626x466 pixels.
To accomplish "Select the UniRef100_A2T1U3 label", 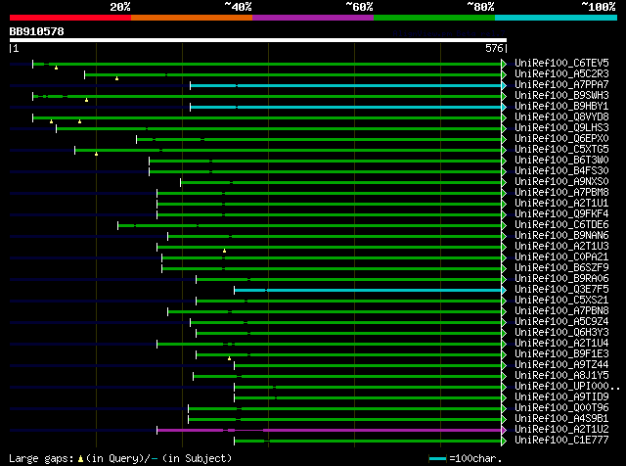I will tap(561, 247).
